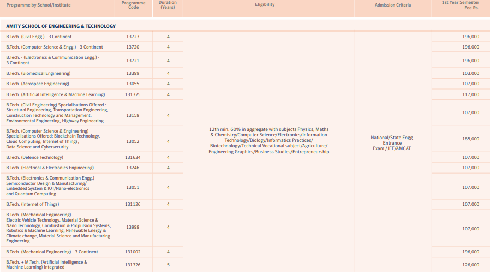
Task: Select 'B.Tech. (Mechanical Engineering) - 3 Continent'
Action: coord(52,252)
